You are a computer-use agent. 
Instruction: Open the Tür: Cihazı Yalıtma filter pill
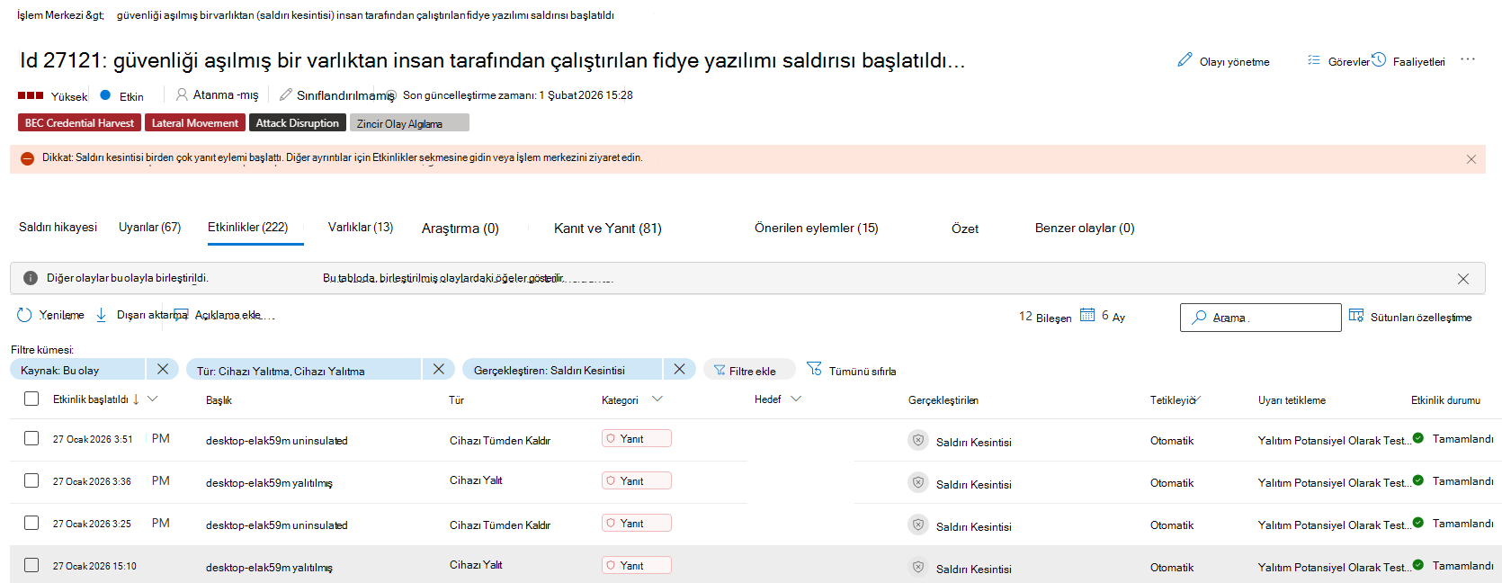pyautogui.click(x=304, y=370)
